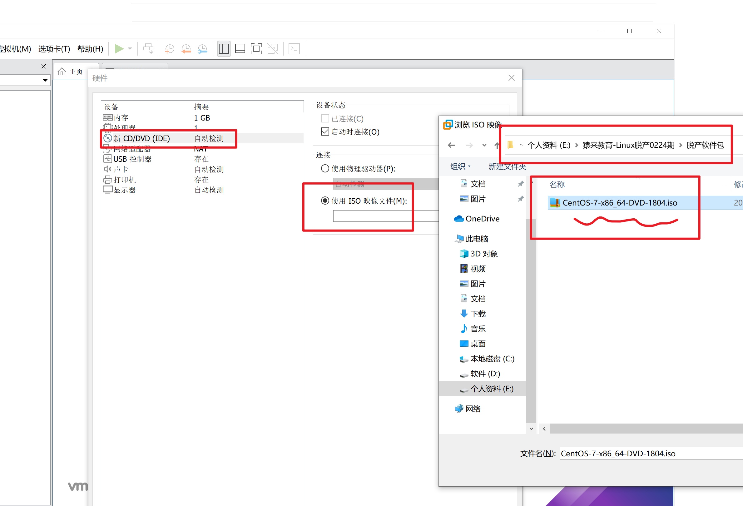The width and height of the screenshot is (743, 506).
Task: Click the ISO image file path field
Action: [x=386, y=216]
